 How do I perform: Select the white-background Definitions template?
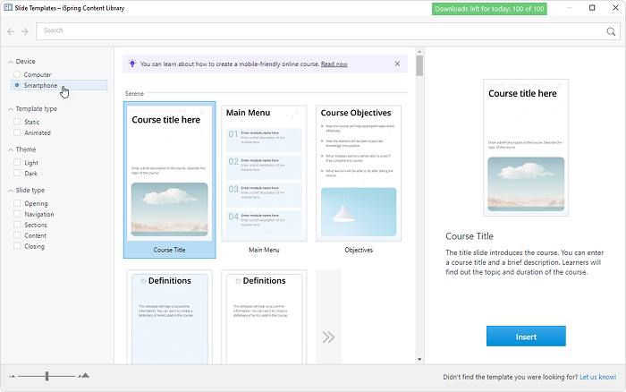click(264, 317)
